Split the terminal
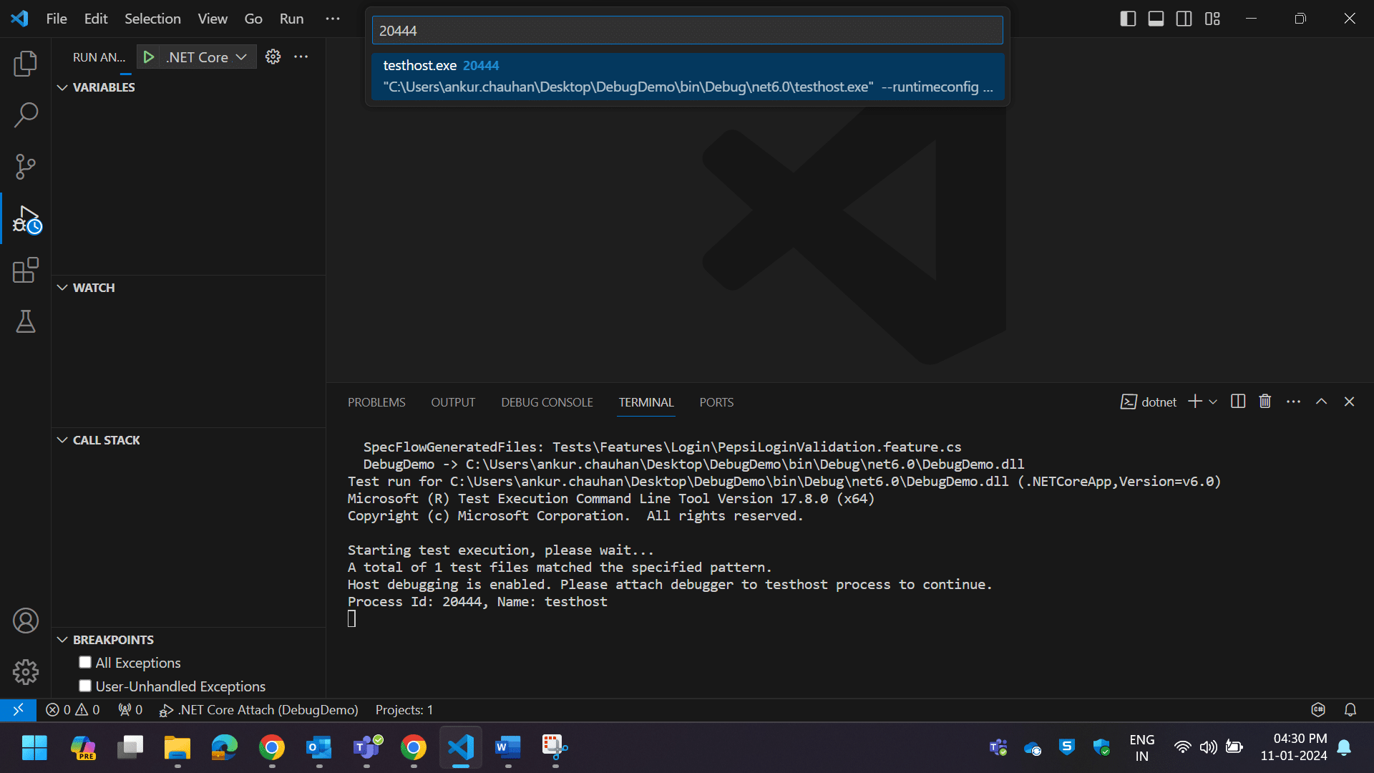Image resolution: width=1374 pixels, height=773 pixels. tap(1238, 402)
